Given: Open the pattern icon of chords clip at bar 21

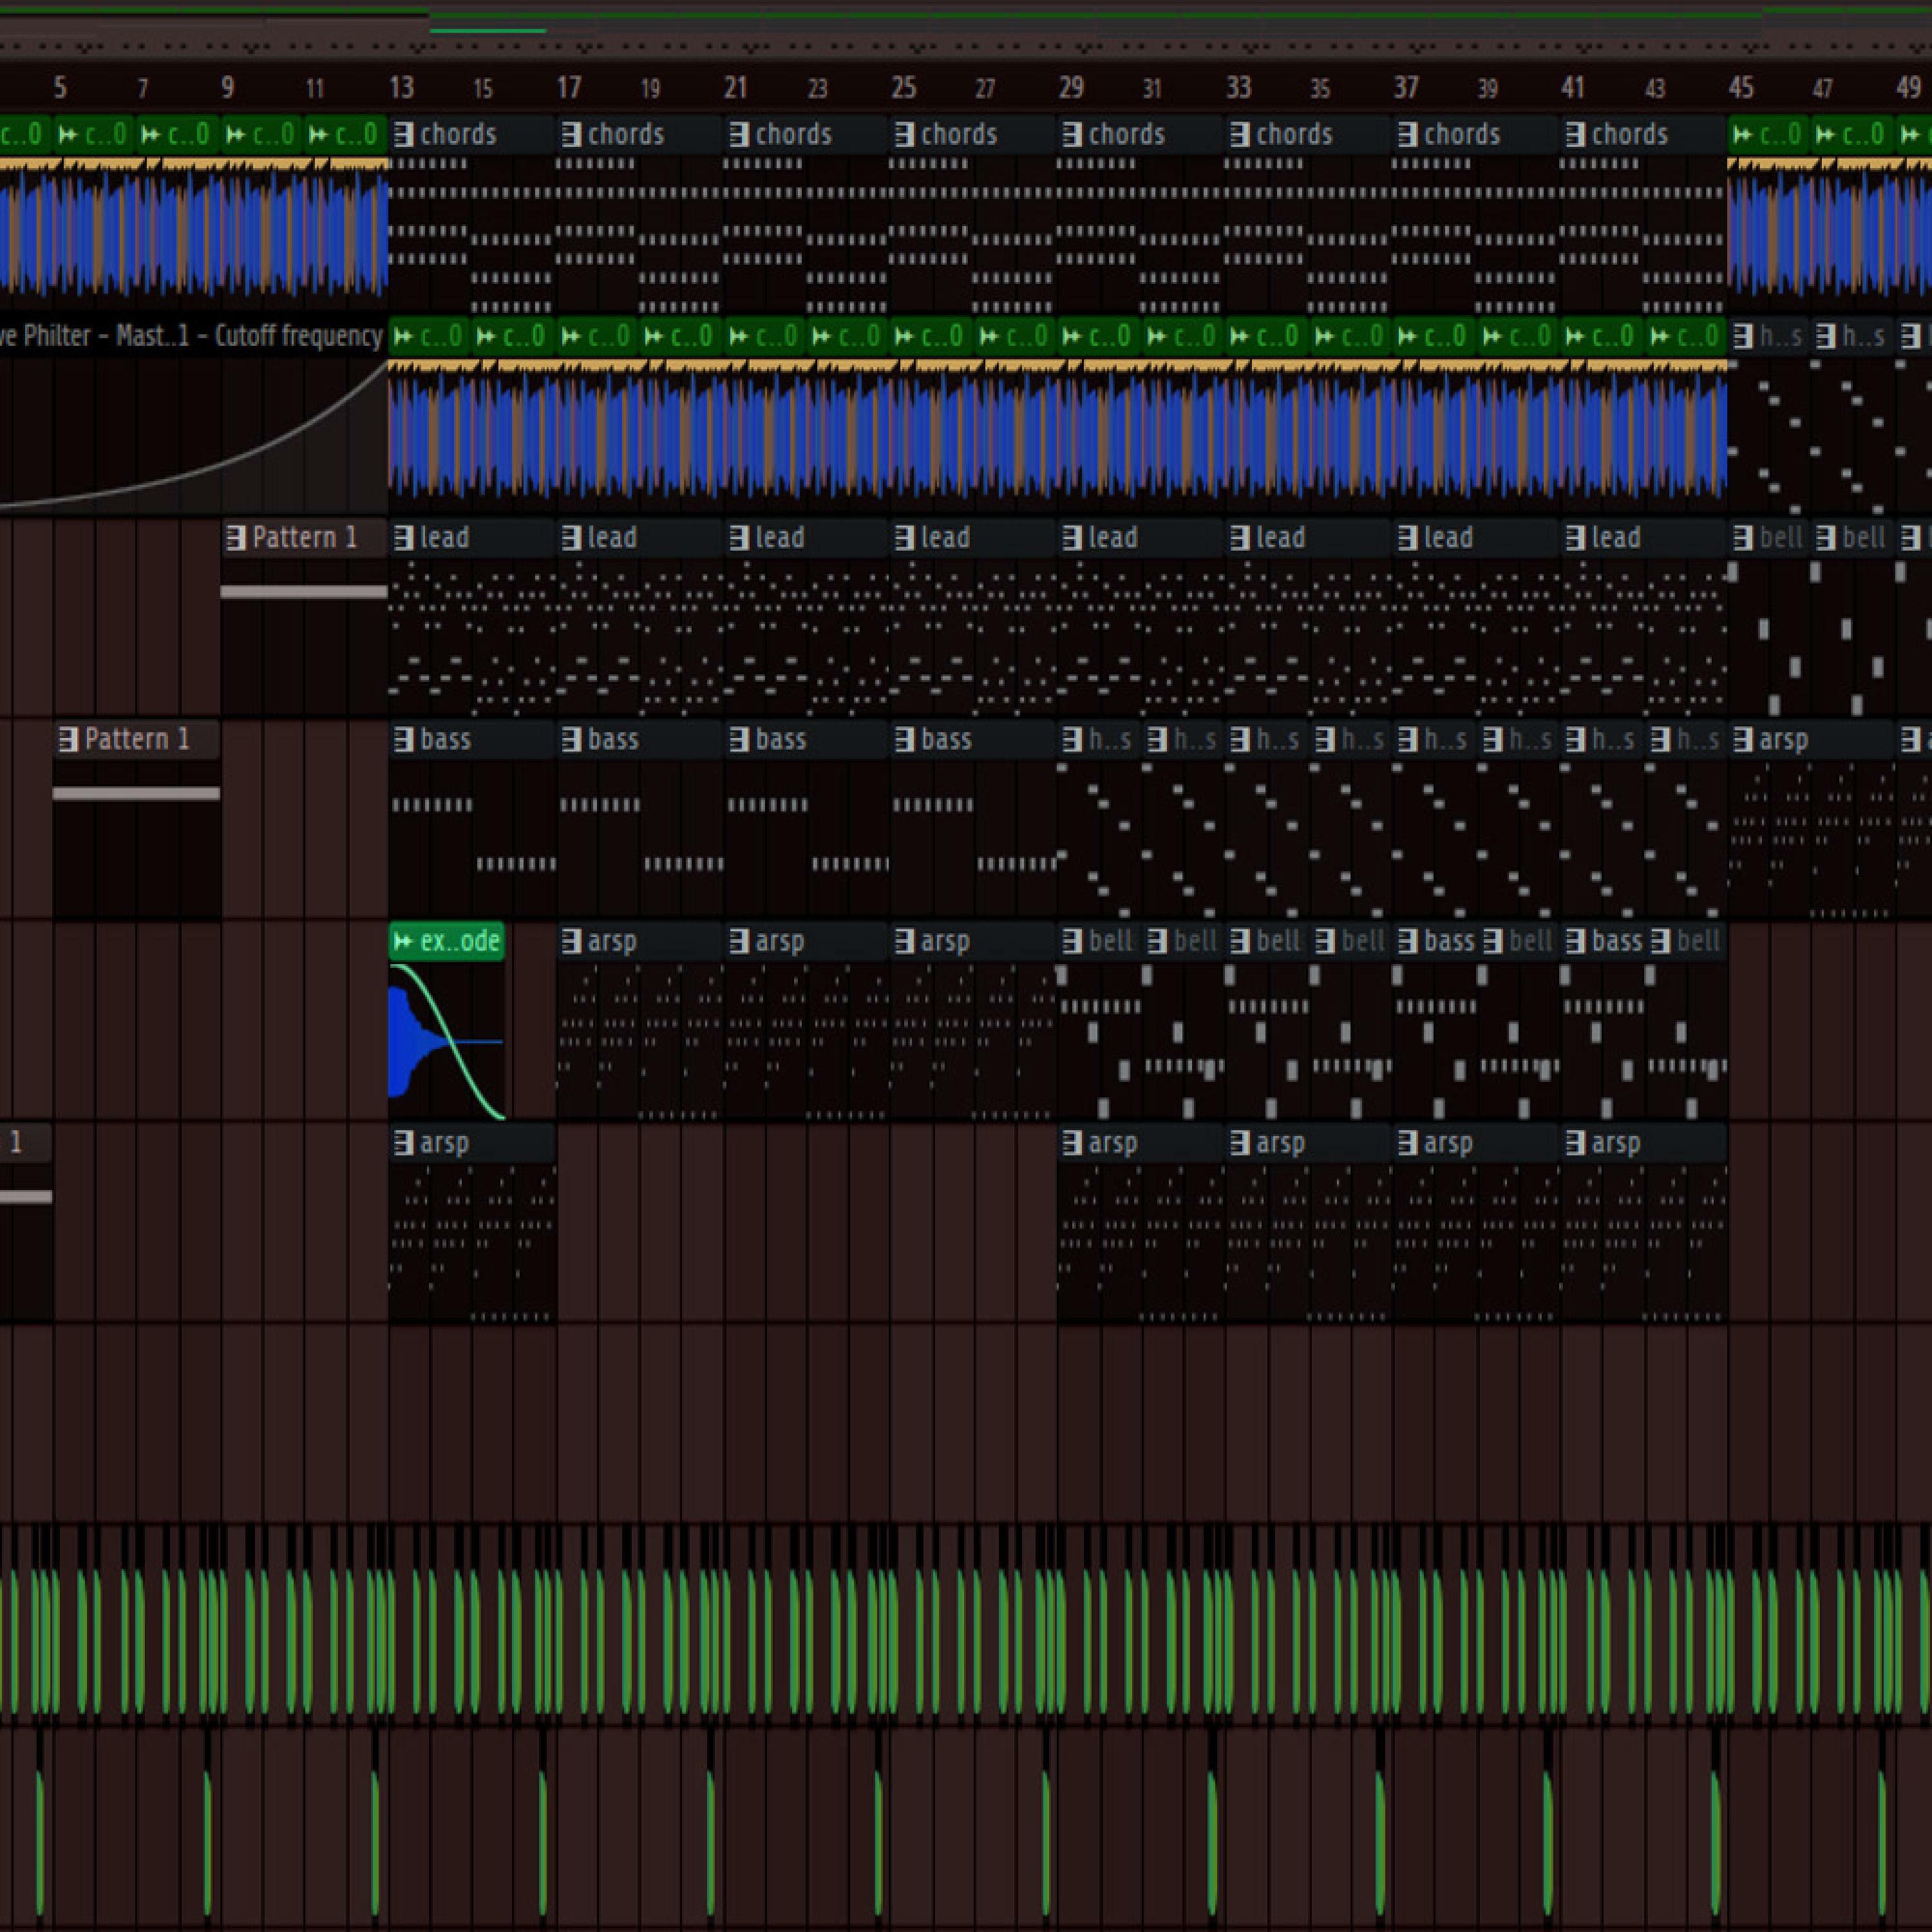Looking at the screenshot, I should [x=739, y=134].
